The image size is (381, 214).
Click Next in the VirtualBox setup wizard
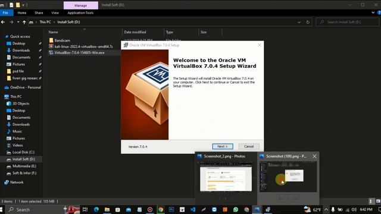tap(222, 146)
